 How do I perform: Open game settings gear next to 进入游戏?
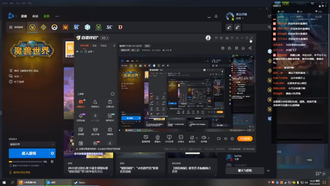click(52, 153)
